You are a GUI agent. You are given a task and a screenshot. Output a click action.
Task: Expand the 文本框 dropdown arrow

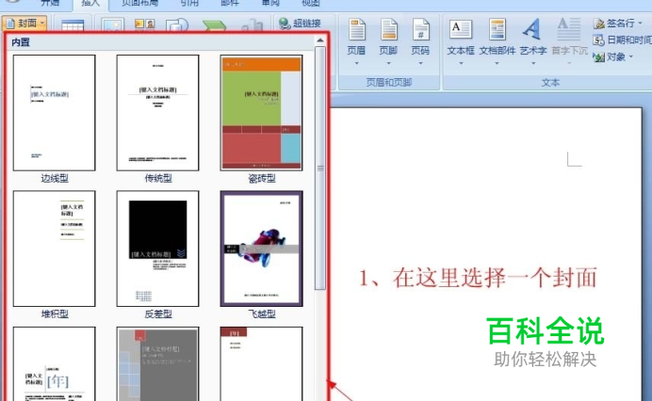pyautogui.click(x=461, y=64)
